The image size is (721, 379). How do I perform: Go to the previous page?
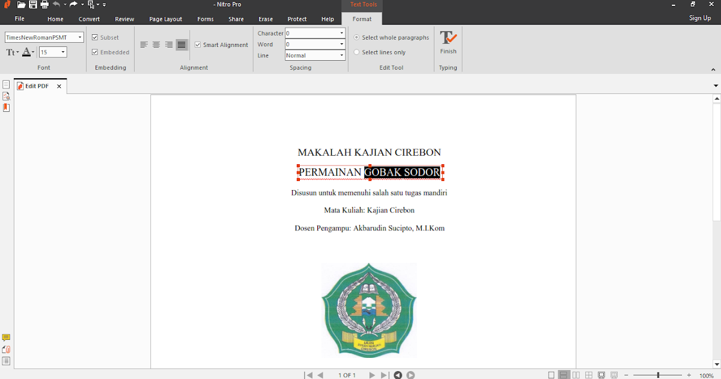pos(320,375)
